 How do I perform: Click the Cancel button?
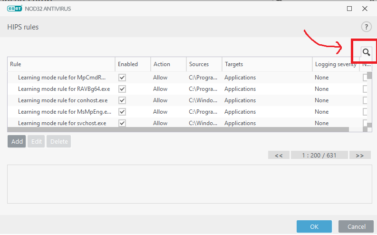point(356,226)
